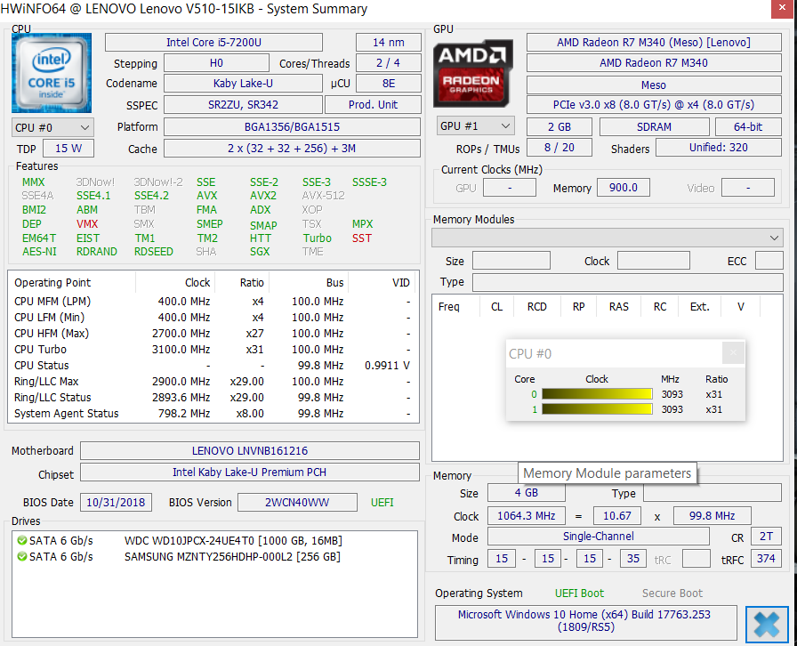
Task: Click the Meso GPU codename field
Action: coord(654,85)
